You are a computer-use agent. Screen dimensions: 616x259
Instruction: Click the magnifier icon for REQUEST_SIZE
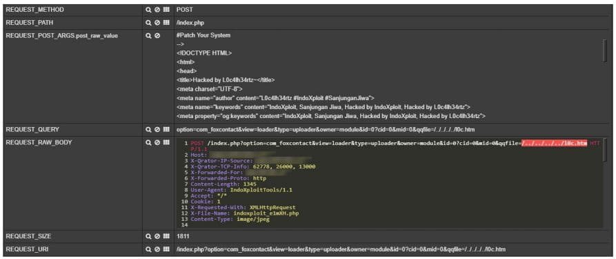pyautogui.click(x=148, y=236)
